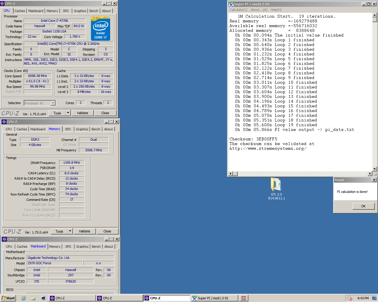
Task: Click Close button in top CPU-Z CPU window
Action: [105, 113]
